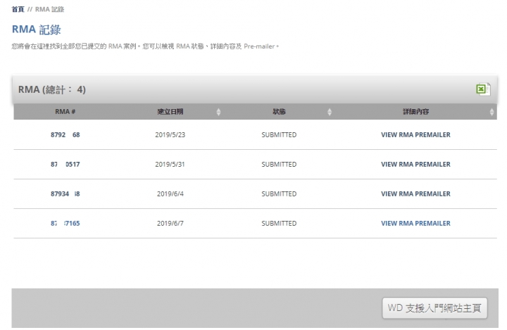Open the RMA number created 2019/5/23

(65, 135)
